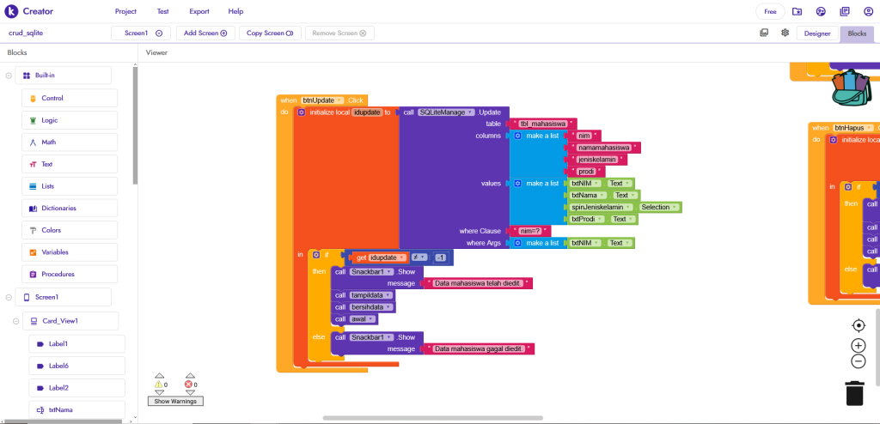Zoom in using the plus button
880x424 pixels.
tap(858, 345)
